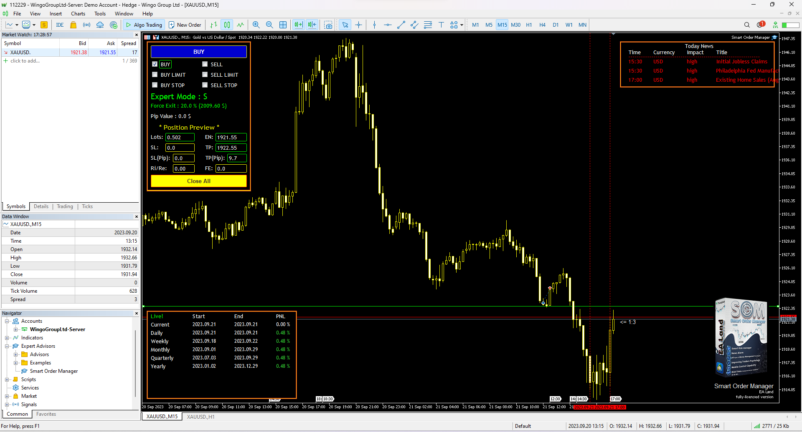Click the Zoom In magnifier icon

(x=256, y=25)
